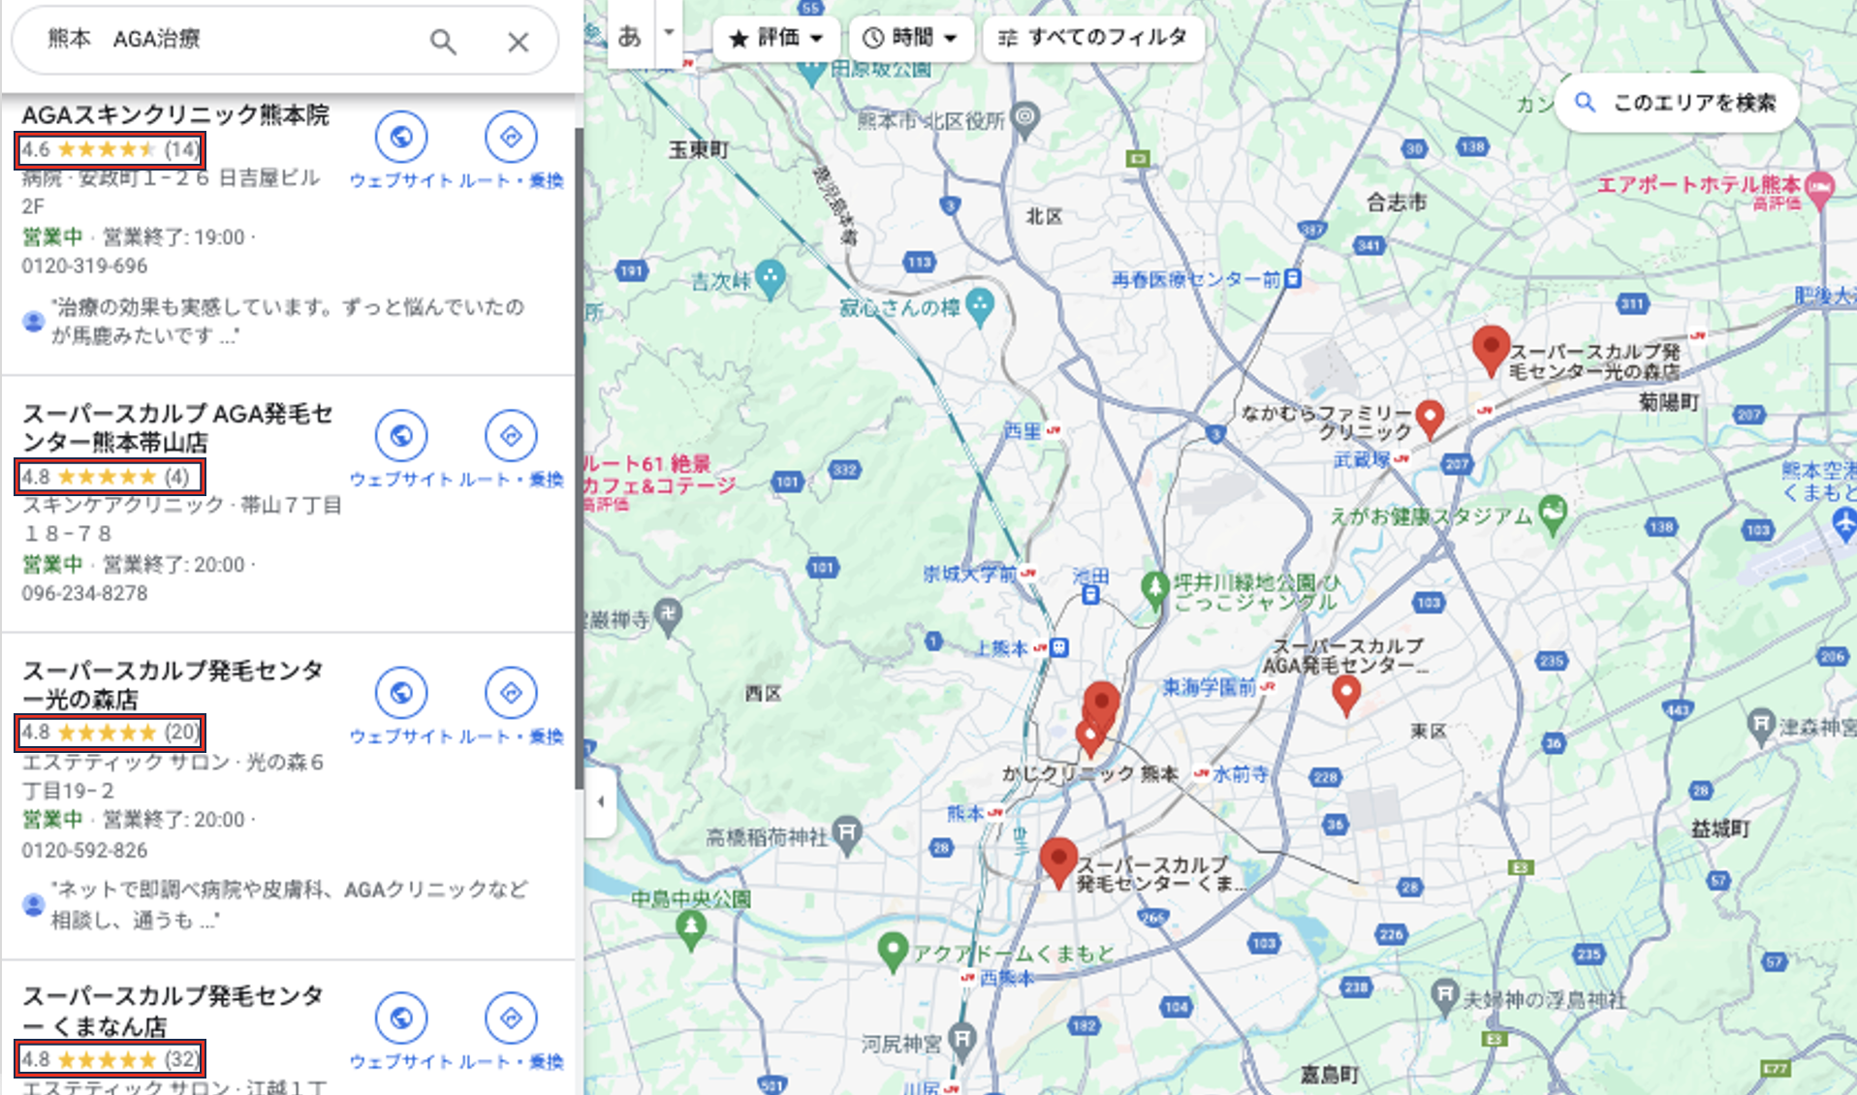The image size is (1857, 1095).
Task: Open route icon for AGAスキンクリニック熊本院
Action: (x=511, y=138)
